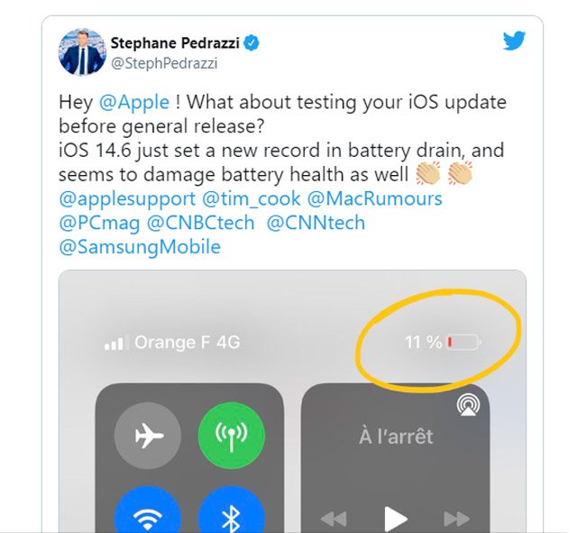Toggle the green cellular data button
577x533 pixels.
pyautogui.click(x=232, y=436)
